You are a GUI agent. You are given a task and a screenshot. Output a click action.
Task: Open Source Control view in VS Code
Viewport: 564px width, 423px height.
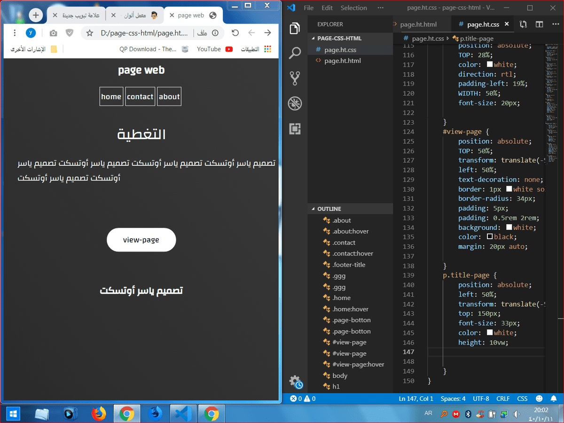[x=295, y=78]
